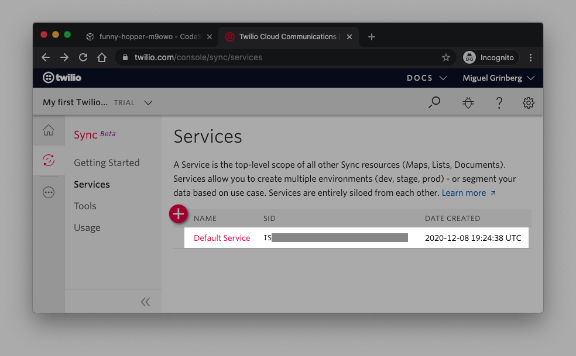
Task: Create a new service with red plus
Action: click(178, 213)
